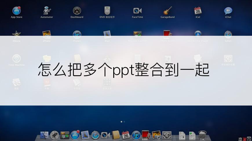Click the Finder icon in the Dock
This screenshot has height=141, width=252.
(x=44, y=135)
